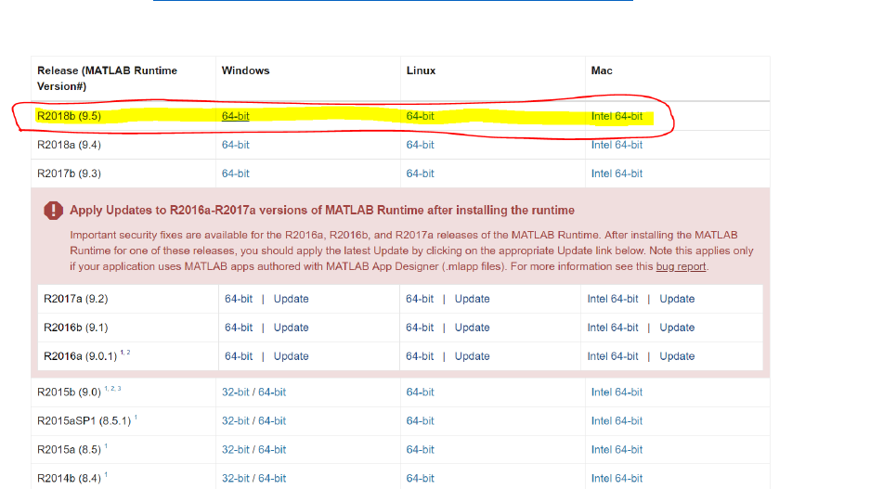
Task: Download R2015a Linux 64-bit runtime
Action: tap(420, 450)
